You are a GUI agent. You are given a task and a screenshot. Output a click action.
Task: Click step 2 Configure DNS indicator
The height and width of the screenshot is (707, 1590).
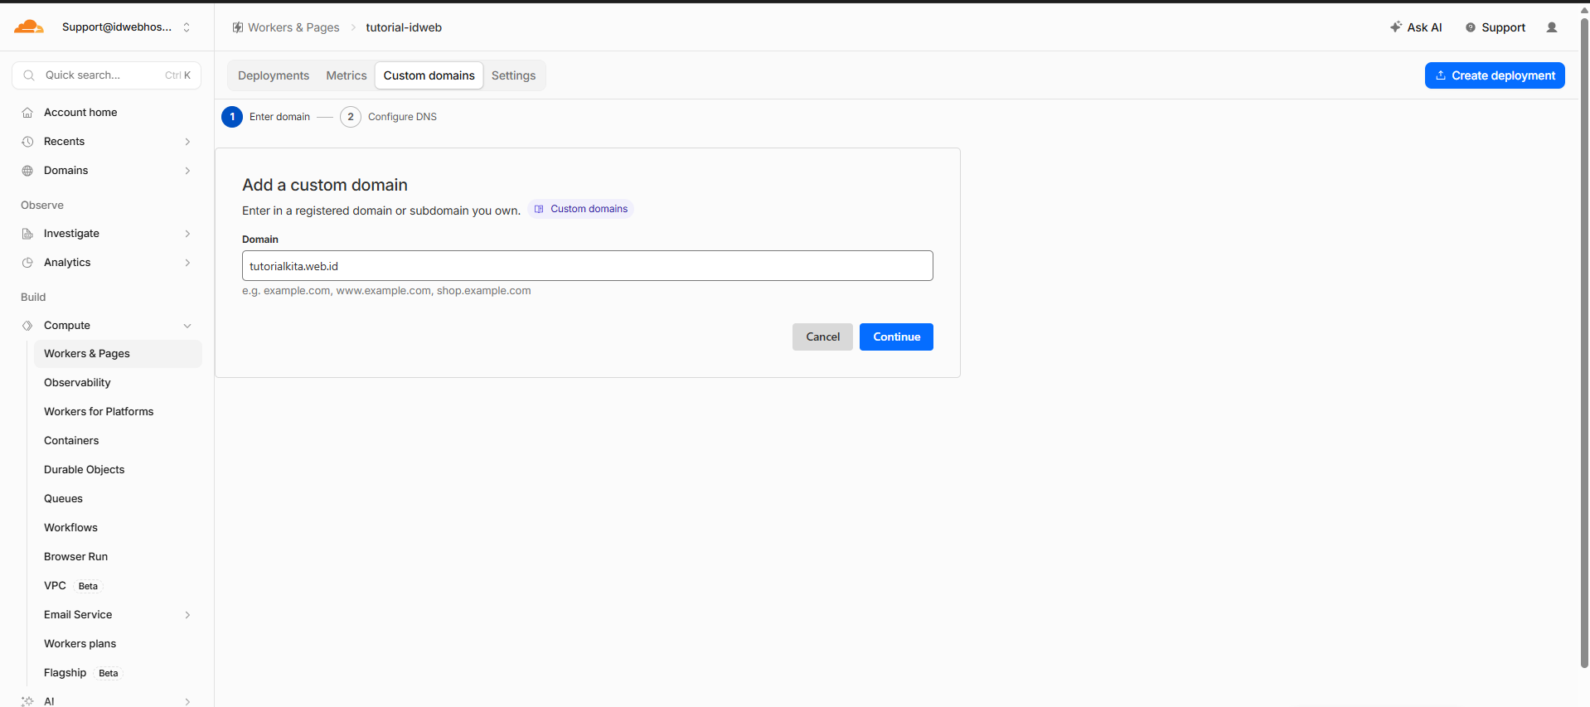tap(389, 117)
